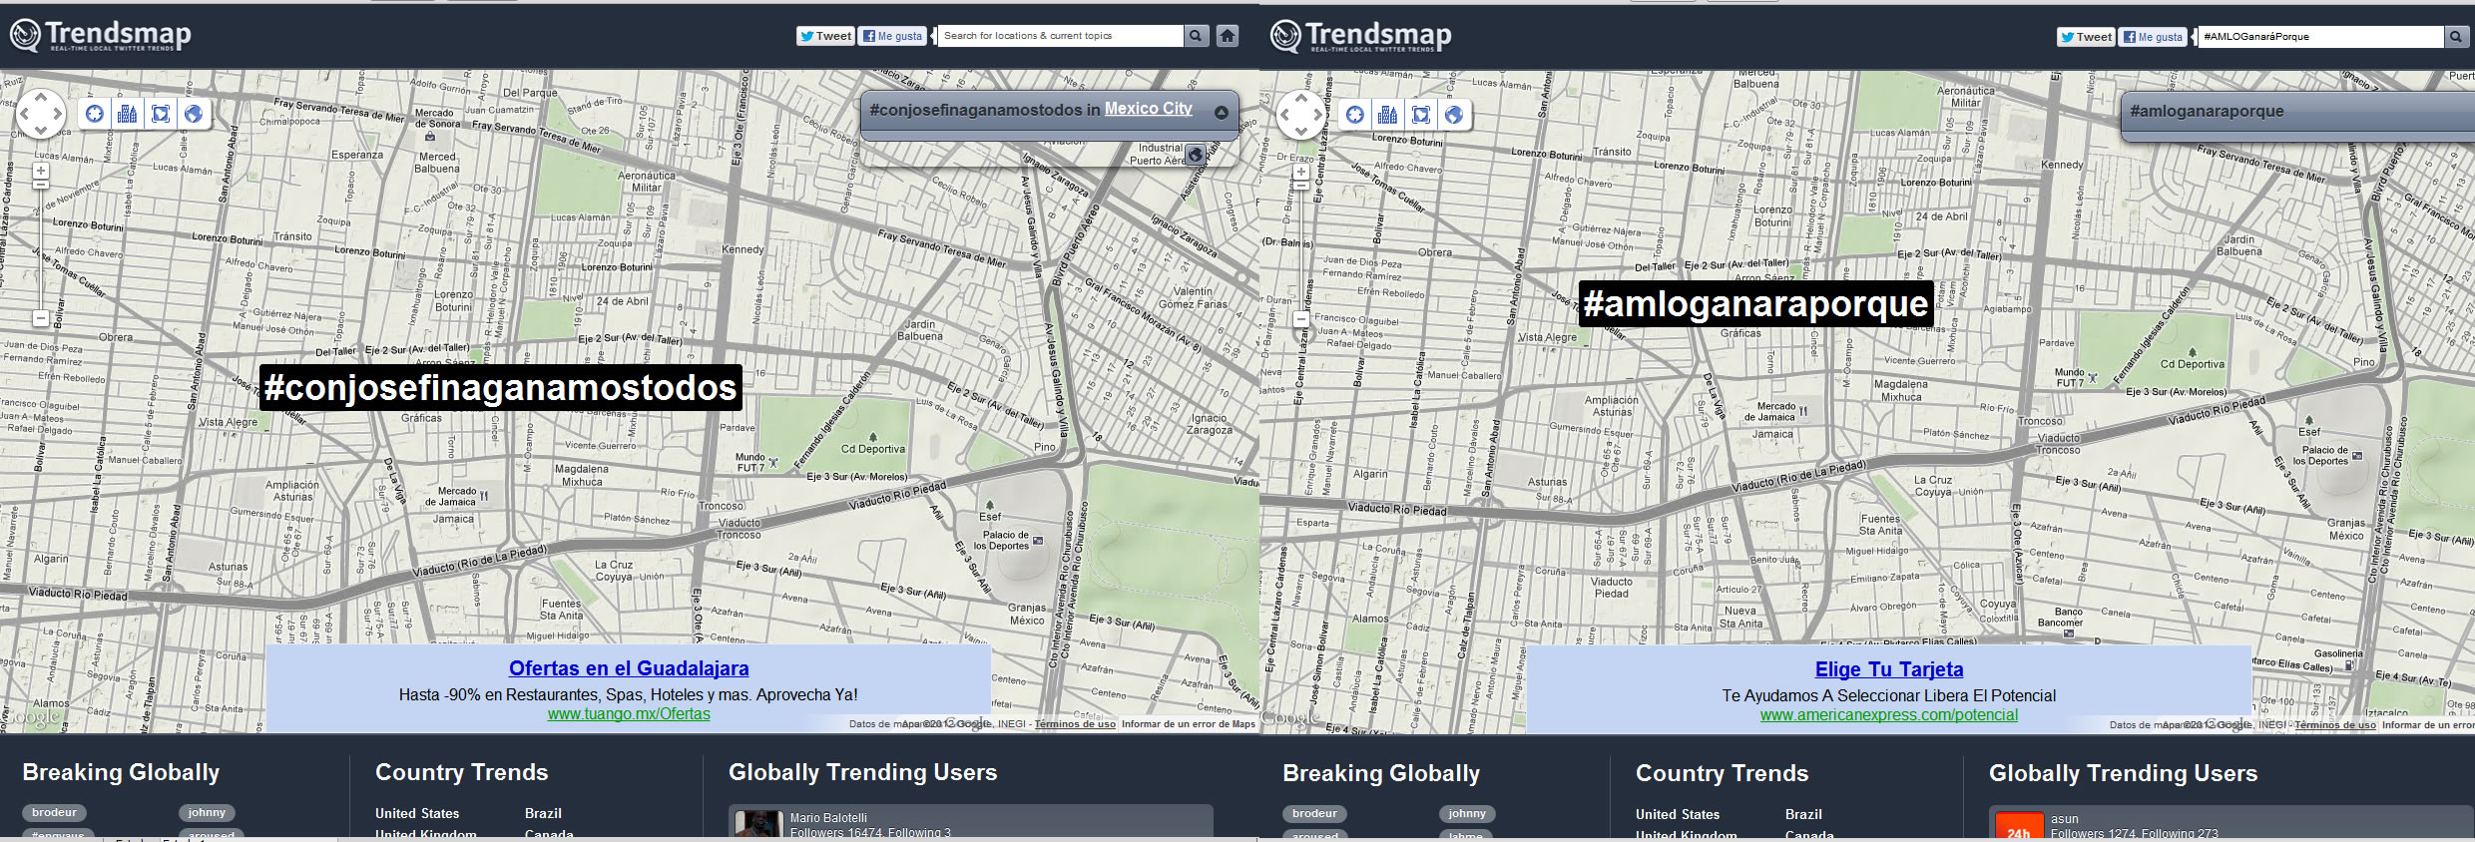This screenshot has width=2475, height=842.
Task: Pan the left map left with arrow
Action: click(x=24, y=114)
